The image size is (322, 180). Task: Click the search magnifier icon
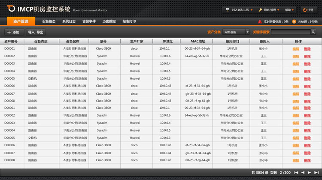(313, 32)
